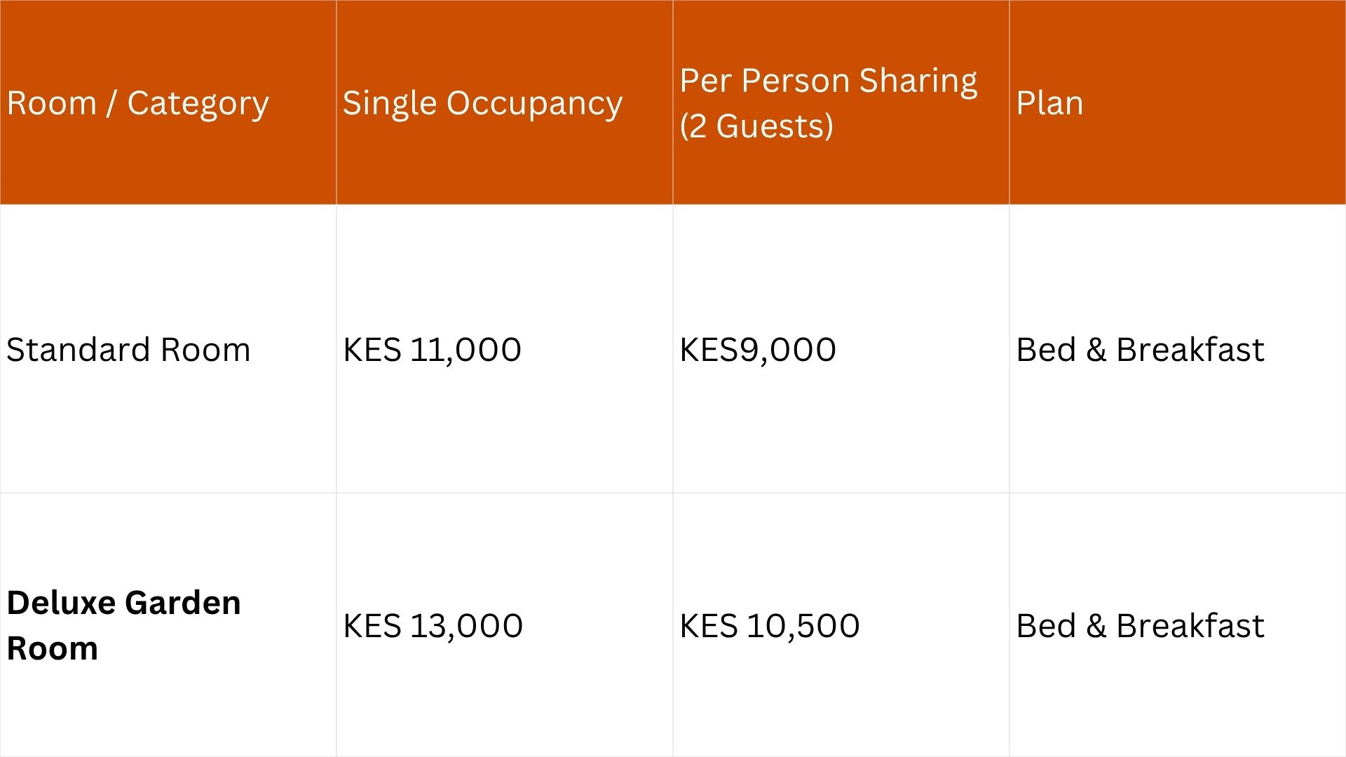1346x757 pixels.
Task: Select the KES 11,000 price cell
Action: [x=432, y=350]
